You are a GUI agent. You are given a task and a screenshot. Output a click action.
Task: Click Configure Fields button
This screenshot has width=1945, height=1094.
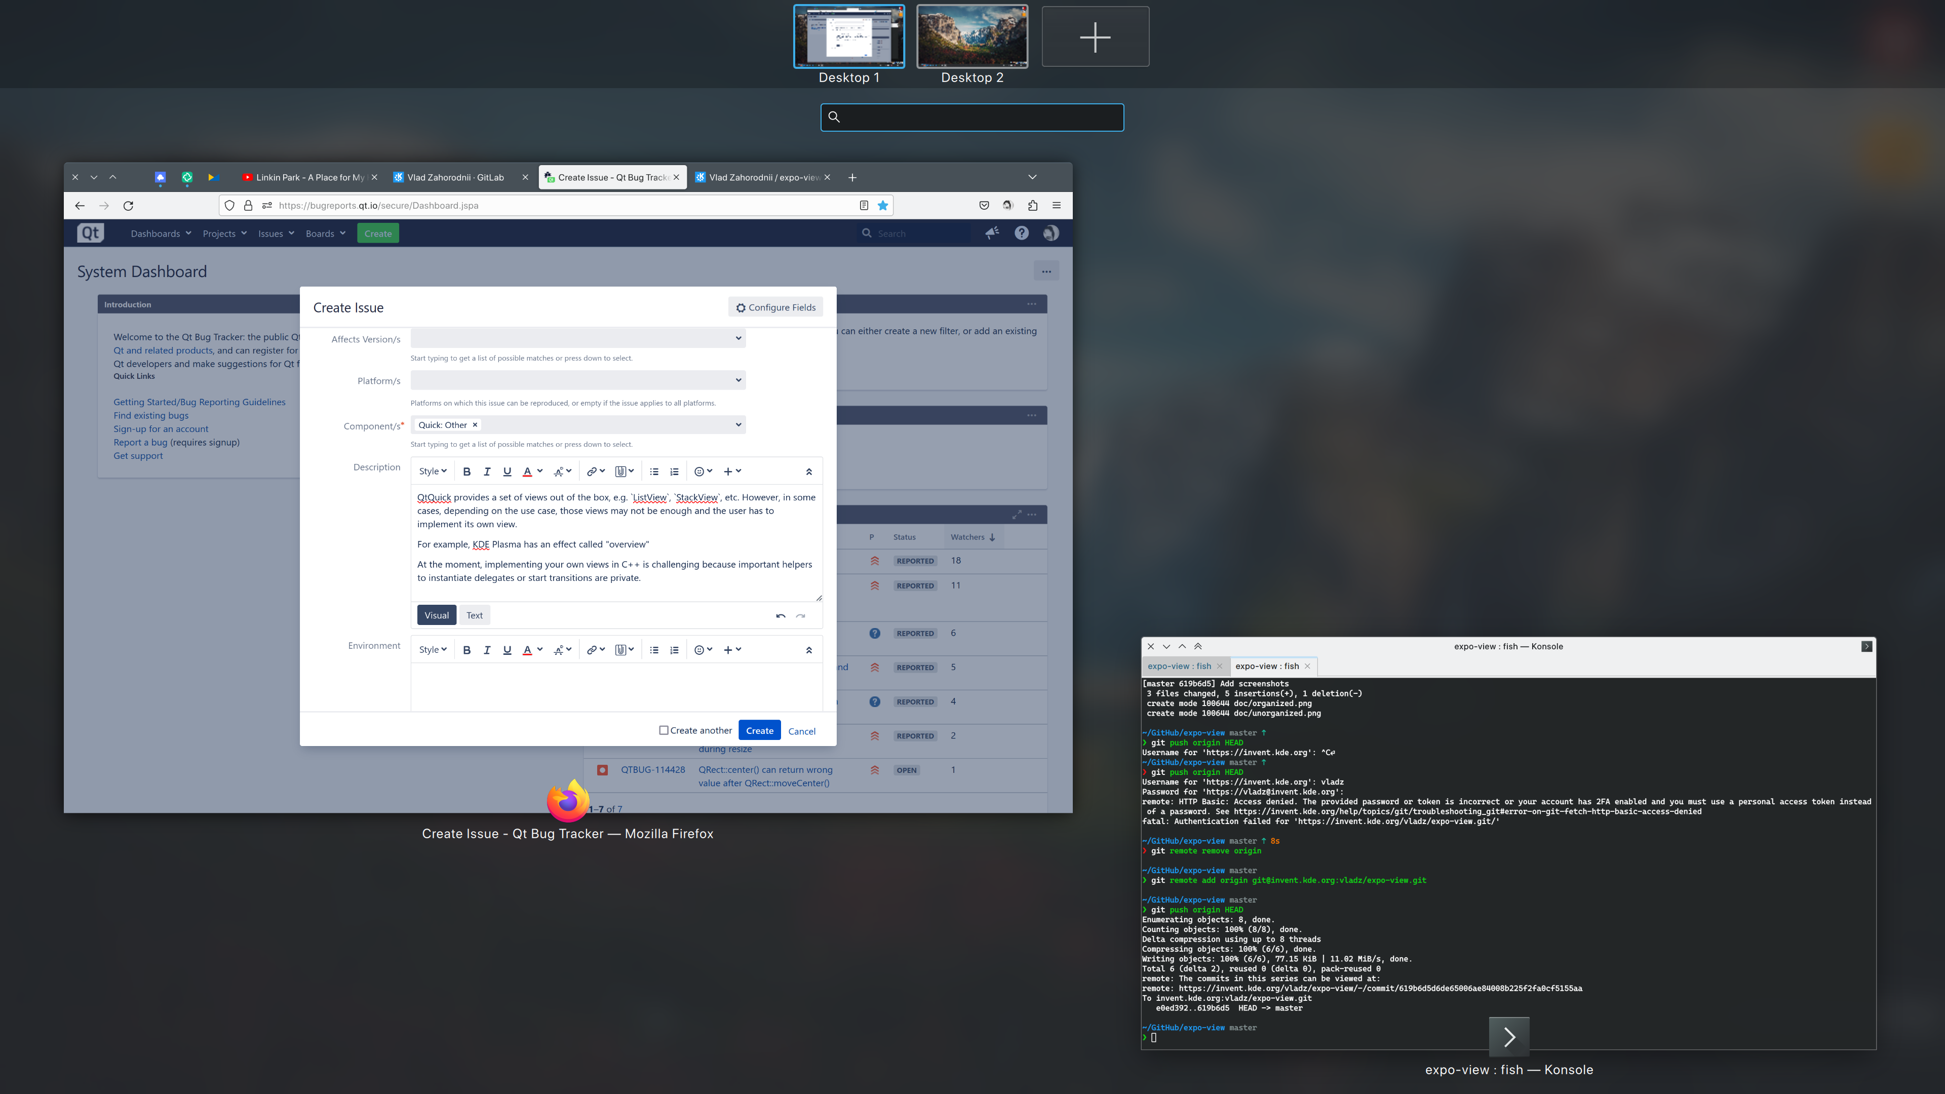click(x=775, y=307)
